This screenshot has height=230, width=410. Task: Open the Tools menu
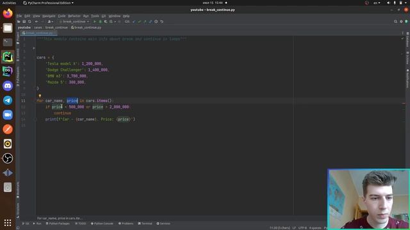[x=95, y=16]
